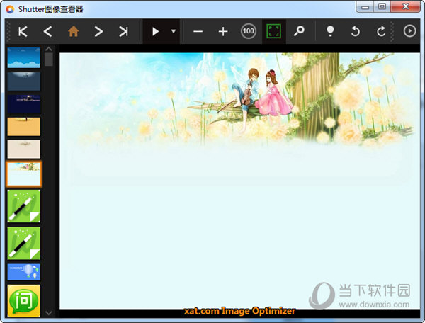The height and width of the screenshot is (323, 425).
Task: Zoom out with the minus icon
Action: [198, 32]
